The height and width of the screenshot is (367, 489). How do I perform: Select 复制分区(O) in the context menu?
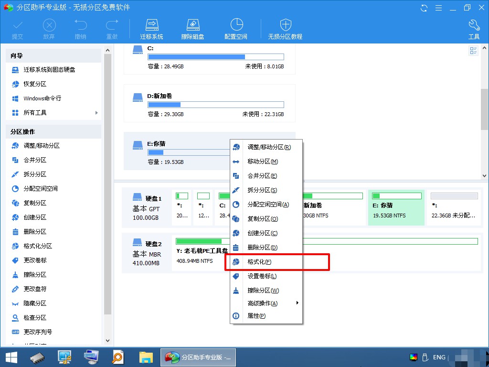(266, 219)
